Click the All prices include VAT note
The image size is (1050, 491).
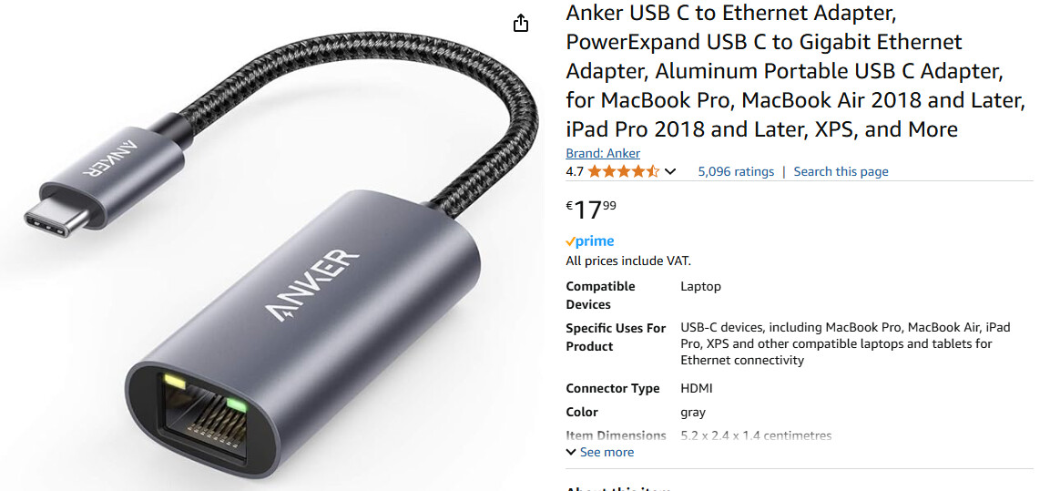click(x=628, y=261)
